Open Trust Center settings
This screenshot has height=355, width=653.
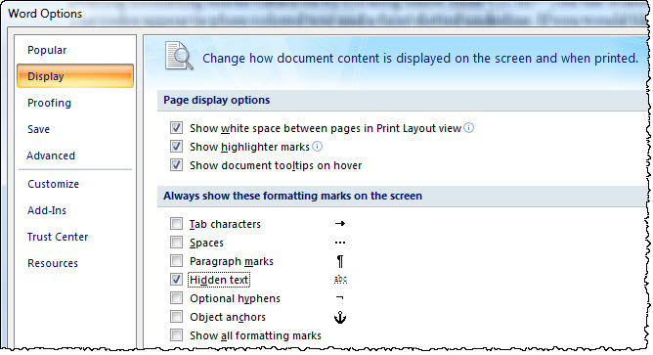[58, 237]
